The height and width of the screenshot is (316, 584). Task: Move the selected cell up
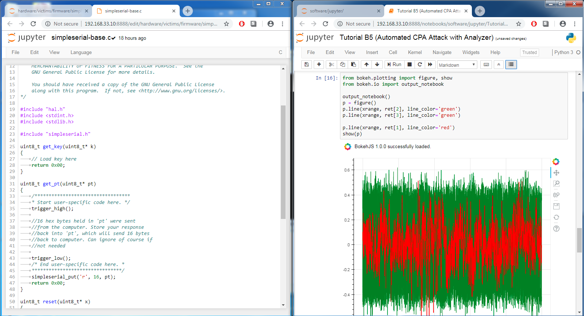(x=366, y=65)
